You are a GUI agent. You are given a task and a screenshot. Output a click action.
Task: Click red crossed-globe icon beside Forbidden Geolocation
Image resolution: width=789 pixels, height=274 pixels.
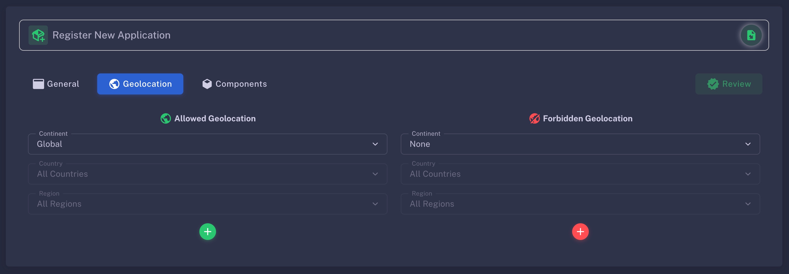[x=534, y=119]
